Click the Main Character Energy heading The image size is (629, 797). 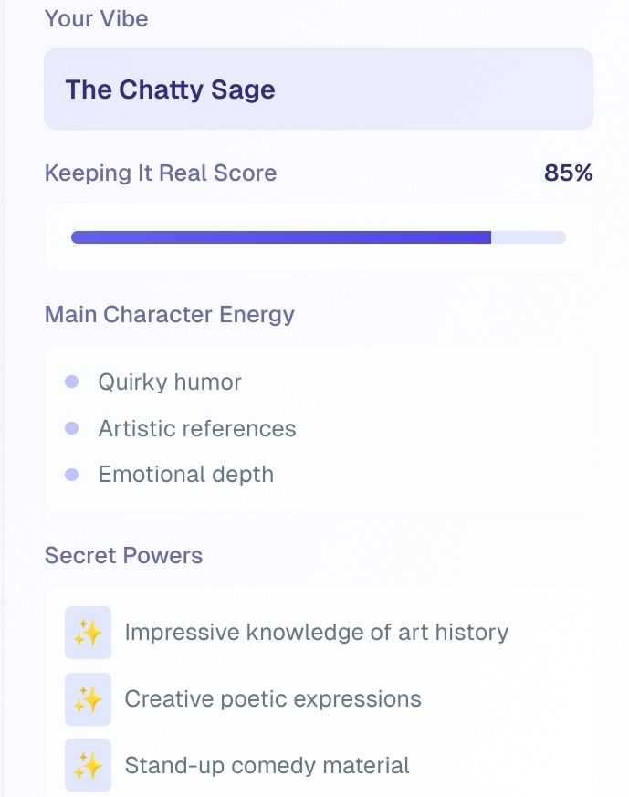[170, 314]
